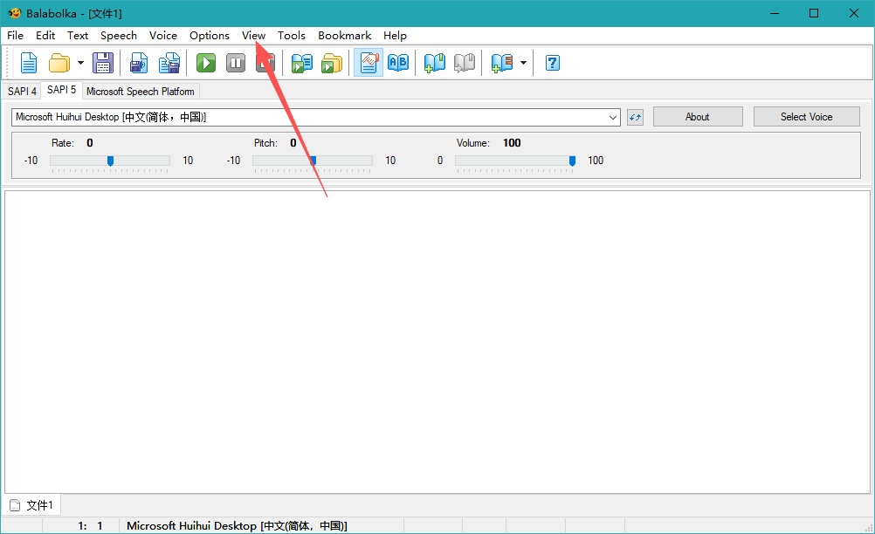This screenshot has width=875, height=534.
Task: Select the 文件1 document tab at bottom
Action: point(31,505)
